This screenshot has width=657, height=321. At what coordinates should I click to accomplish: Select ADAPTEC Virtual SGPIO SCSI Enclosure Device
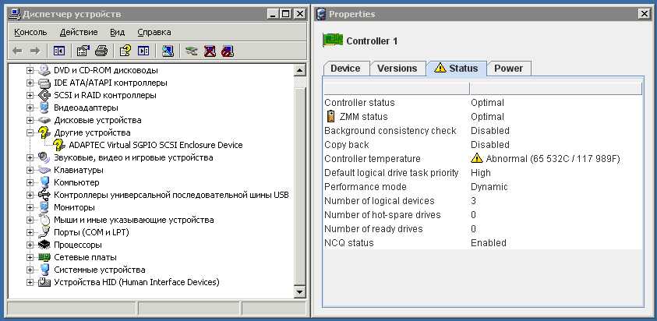[x=155, y=144]
